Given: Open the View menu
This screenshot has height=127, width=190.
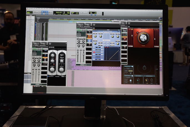Looking at the screenshot, I should 39,9.
